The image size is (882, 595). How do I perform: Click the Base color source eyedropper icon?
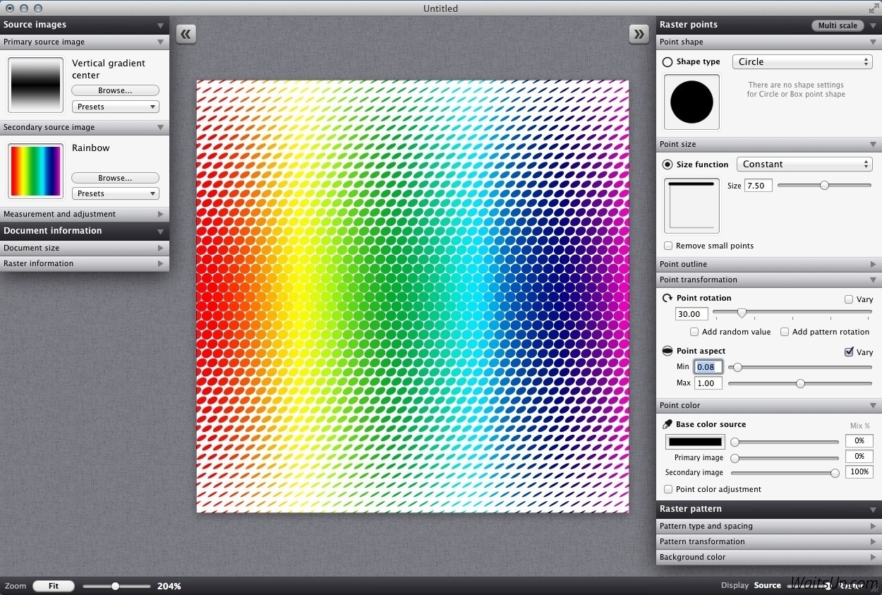(667, 424)
